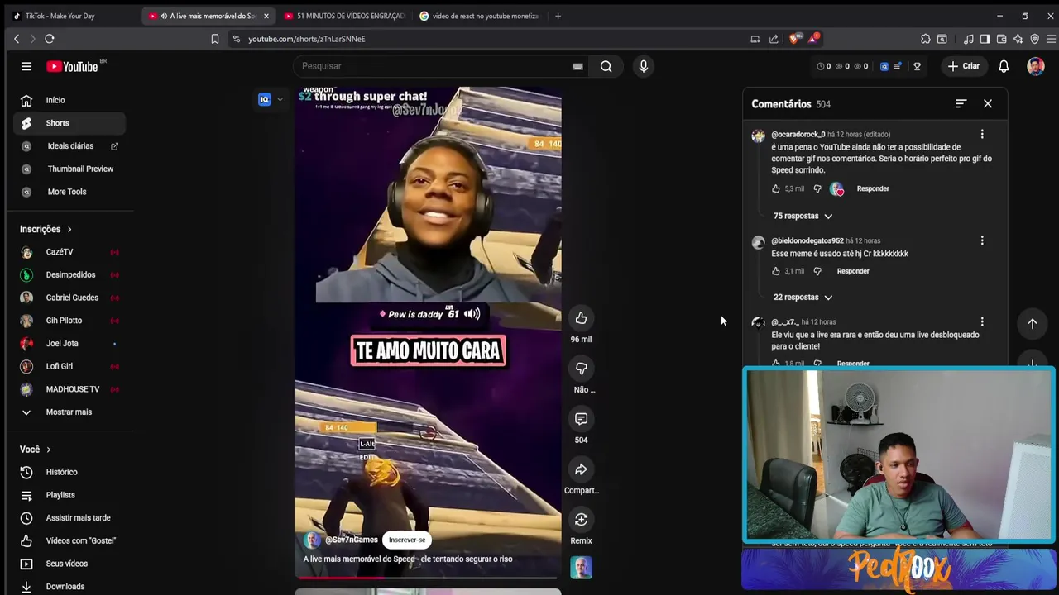Share the Short via Compartilhar icon
Screen dimensions: 1059x595
click(581, 469)
